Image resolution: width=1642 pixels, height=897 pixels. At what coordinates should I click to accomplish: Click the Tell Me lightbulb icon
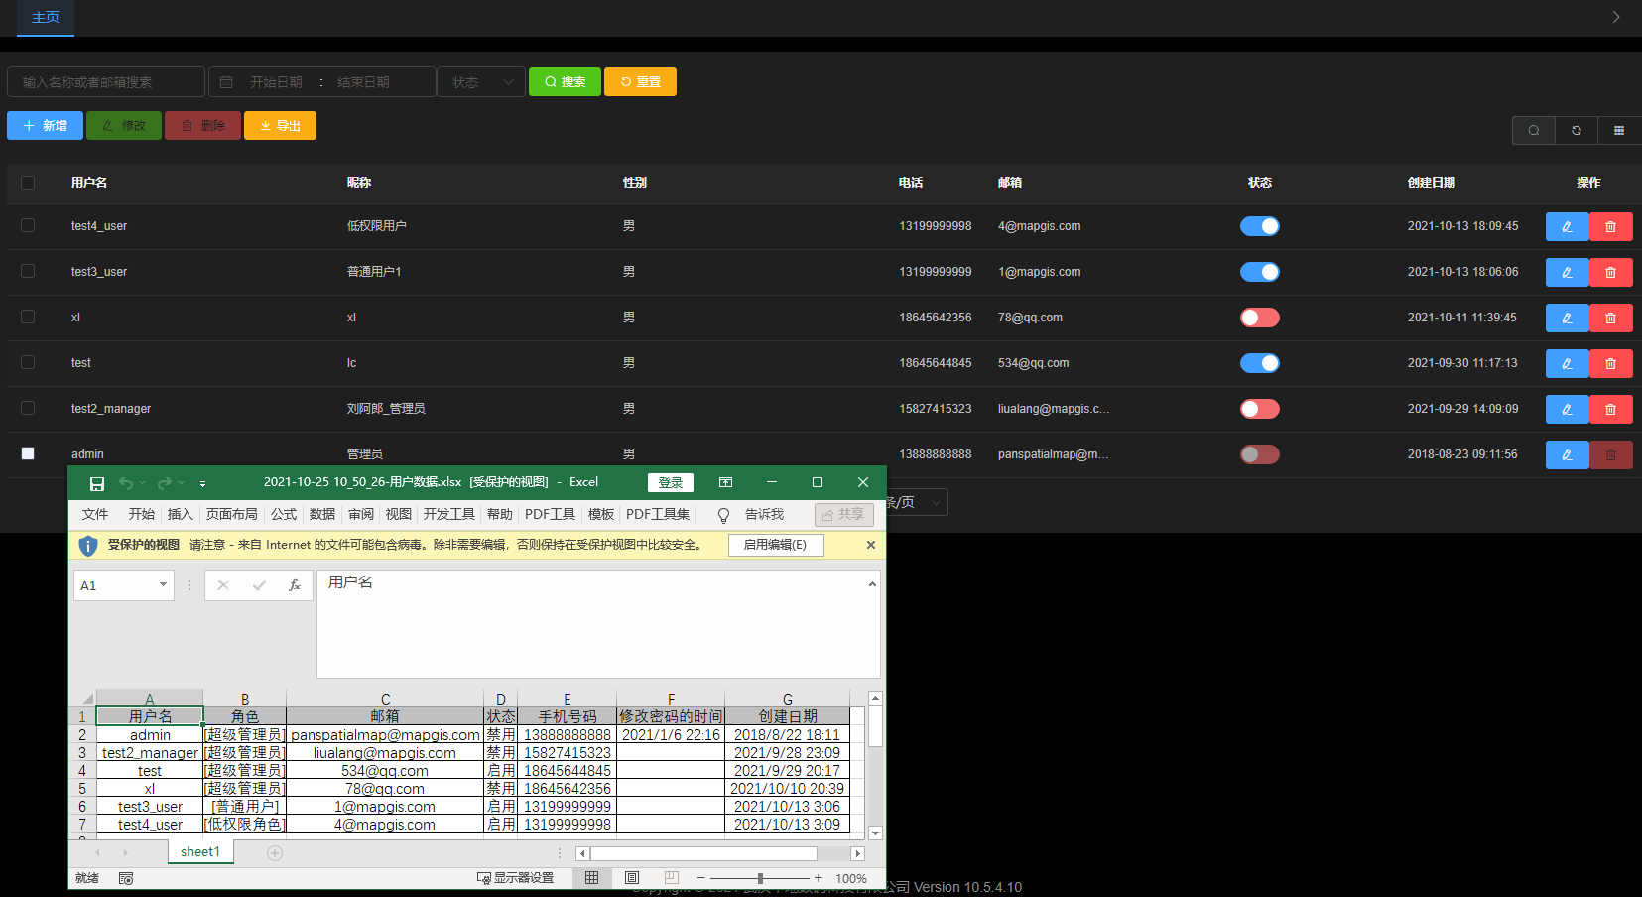723,515
